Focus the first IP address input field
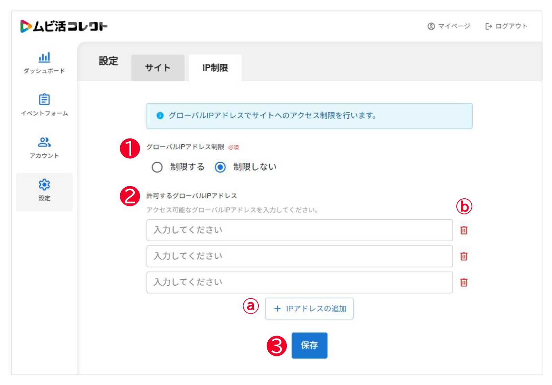 [x=300, y=230]
